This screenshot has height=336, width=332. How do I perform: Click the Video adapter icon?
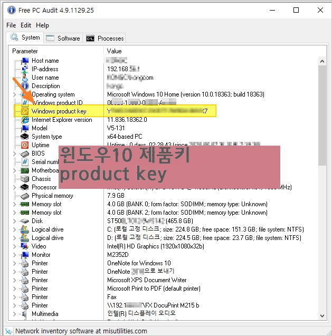tap(24, 246)
